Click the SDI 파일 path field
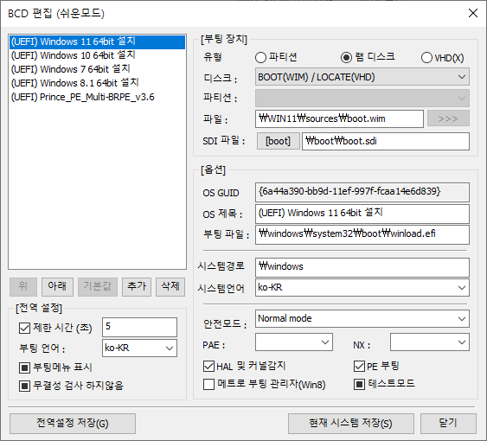The width and height of the screenshot is (487, 441). tap(386, 141)
